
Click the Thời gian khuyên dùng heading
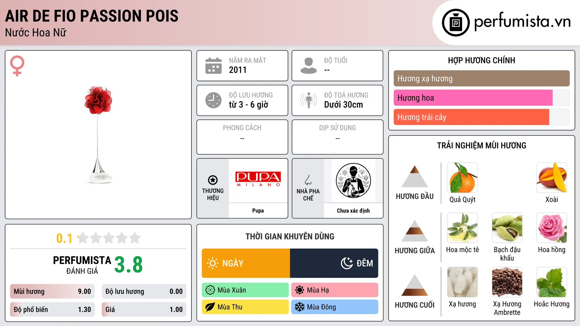tap(290, 237)
